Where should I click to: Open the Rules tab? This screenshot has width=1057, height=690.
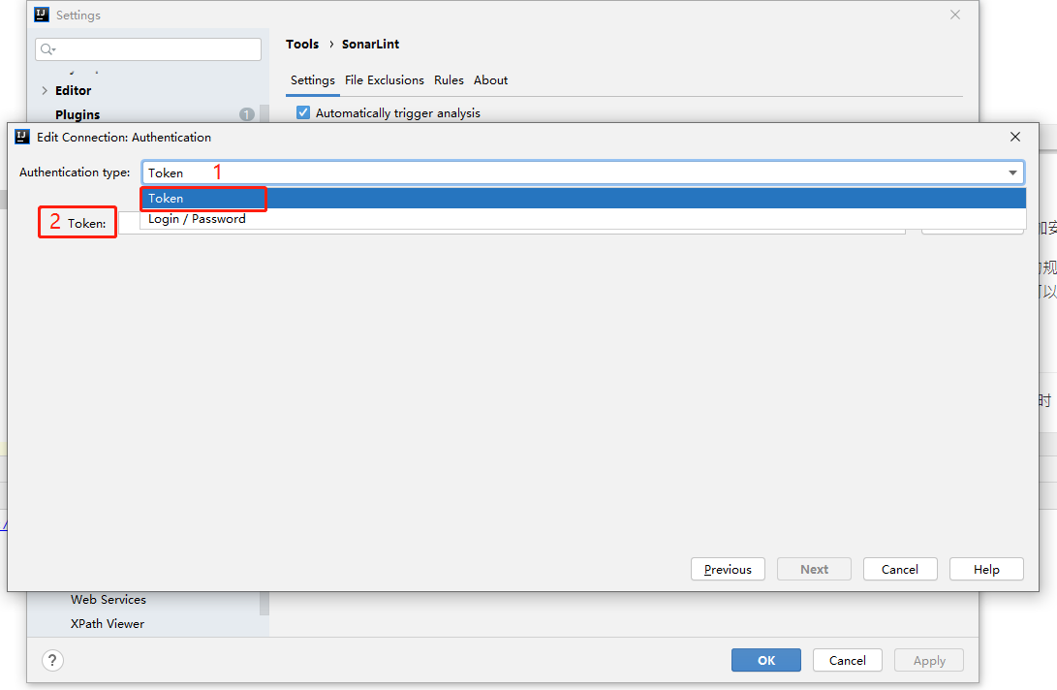click(x=449, y=80)
